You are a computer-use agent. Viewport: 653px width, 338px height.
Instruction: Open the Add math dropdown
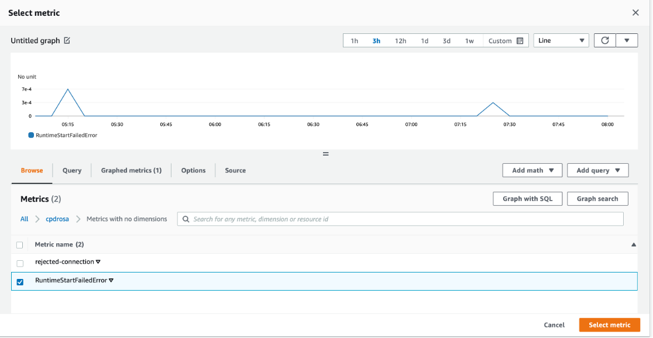(531, 170)
